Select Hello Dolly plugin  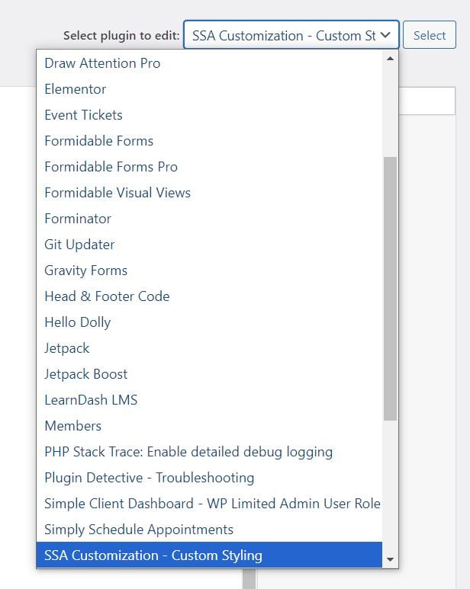click(209, 322)
